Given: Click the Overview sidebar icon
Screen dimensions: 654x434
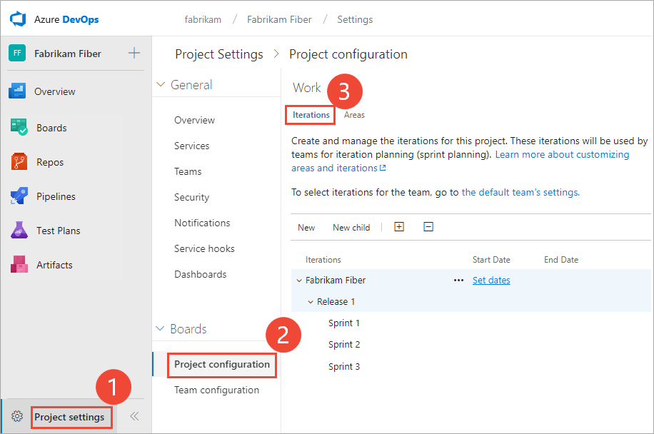Looking at the screenshot, I should (x=18, y=91).
